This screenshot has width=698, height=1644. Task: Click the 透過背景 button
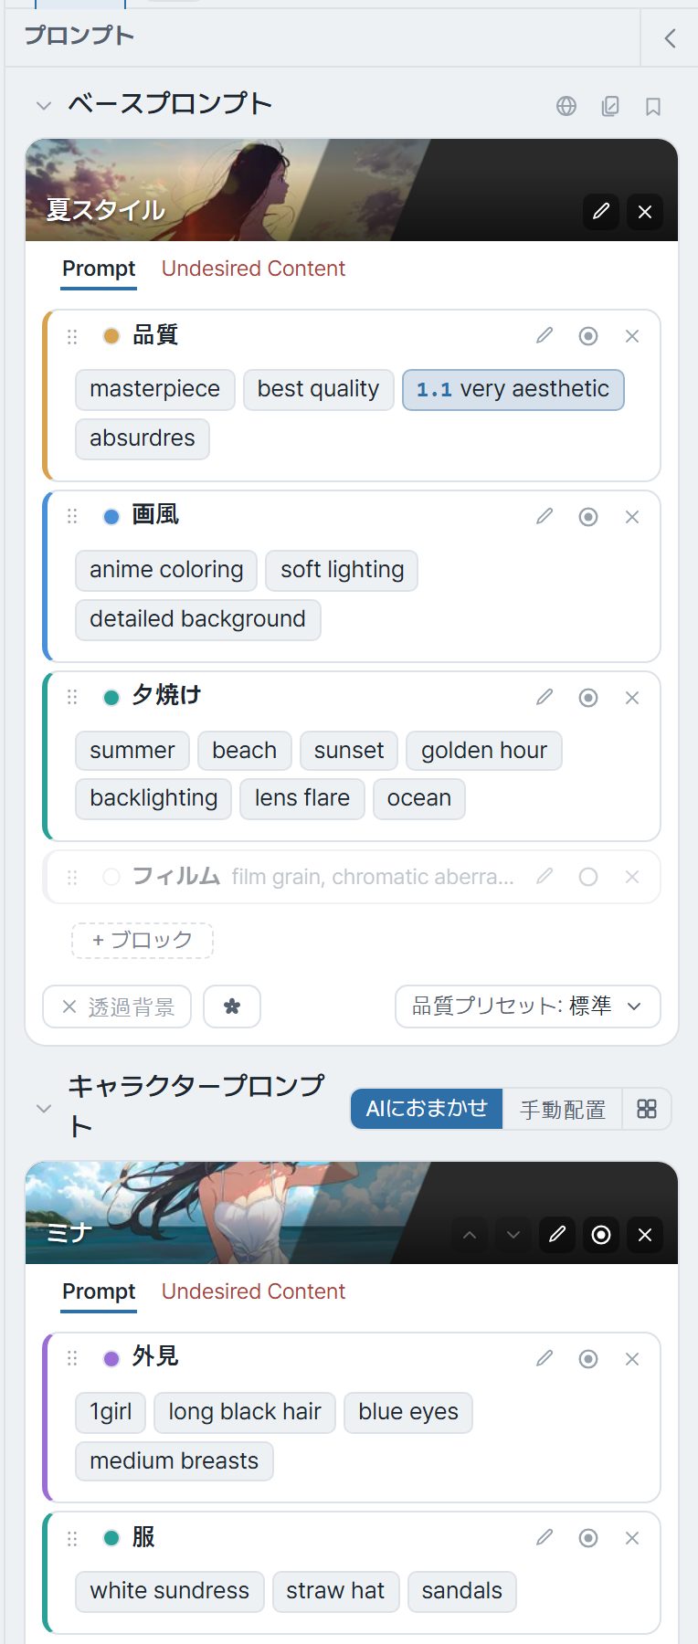pos(117,1006)
